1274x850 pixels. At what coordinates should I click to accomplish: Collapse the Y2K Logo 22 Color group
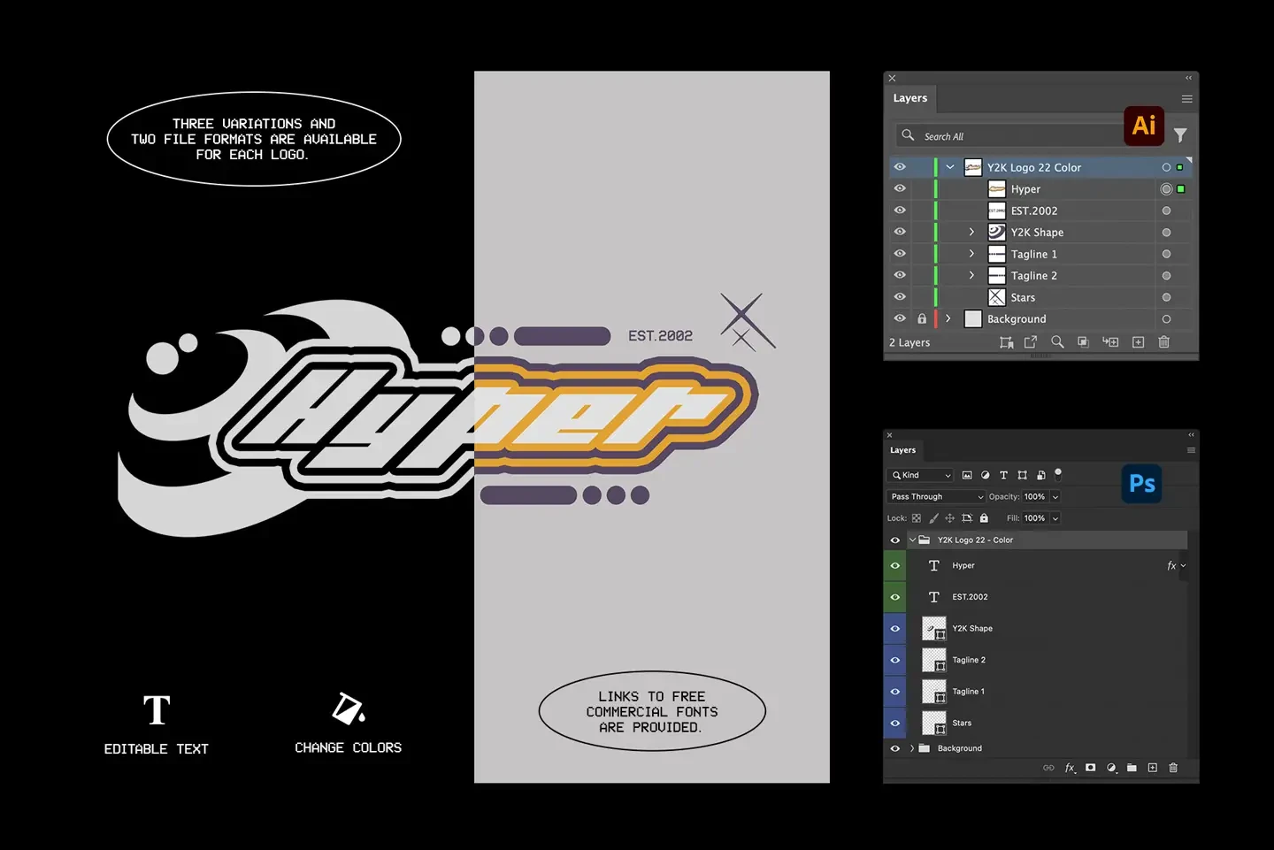click(x=949, y=166)
